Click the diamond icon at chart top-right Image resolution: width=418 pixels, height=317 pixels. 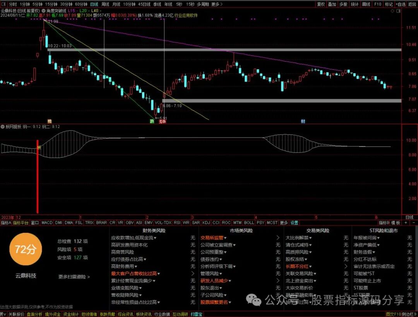(392, 11)
